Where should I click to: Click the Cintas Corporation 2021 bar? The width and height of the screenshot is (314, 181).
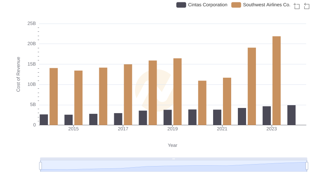point(217,117)
